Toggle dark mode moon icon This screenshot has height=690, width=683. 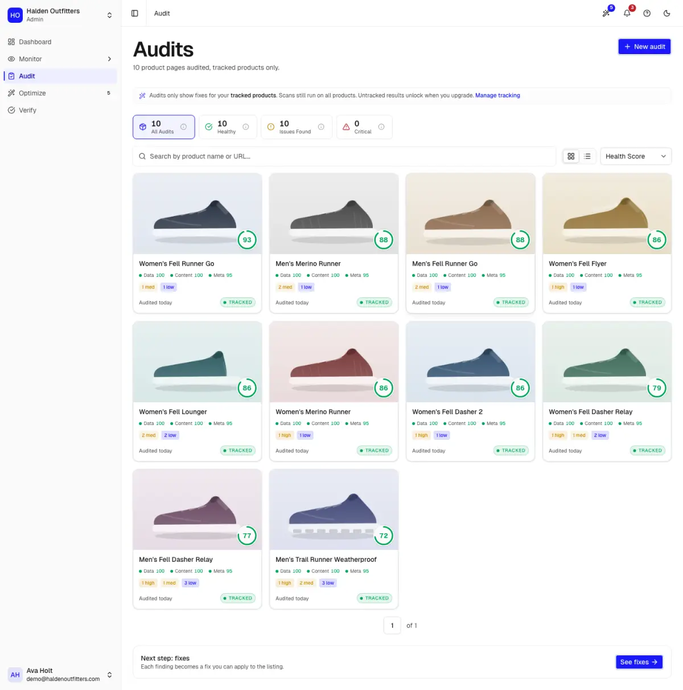click(667, 13)
